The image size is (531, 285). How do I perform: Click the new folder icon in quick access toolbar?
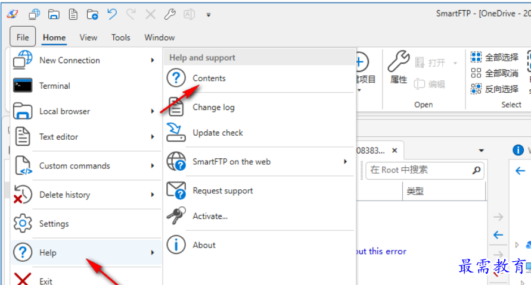click(x=92, y=14)
